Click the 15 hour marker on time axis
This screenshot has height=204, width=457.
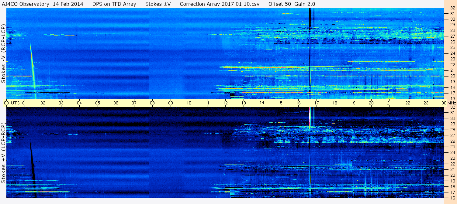280,103
